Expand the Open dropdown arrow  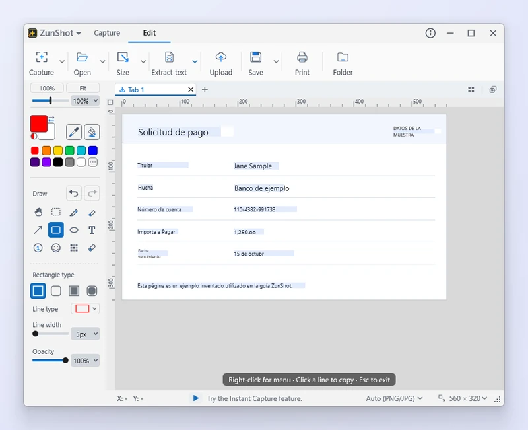coord(103,61)
